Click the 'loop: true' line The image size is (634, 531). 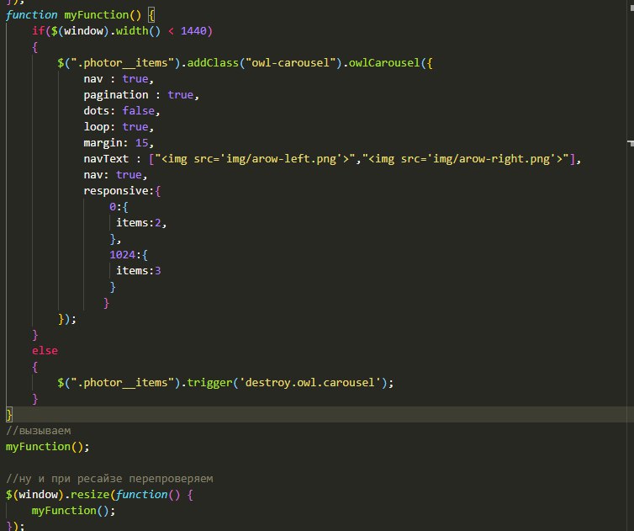[119, 127]
